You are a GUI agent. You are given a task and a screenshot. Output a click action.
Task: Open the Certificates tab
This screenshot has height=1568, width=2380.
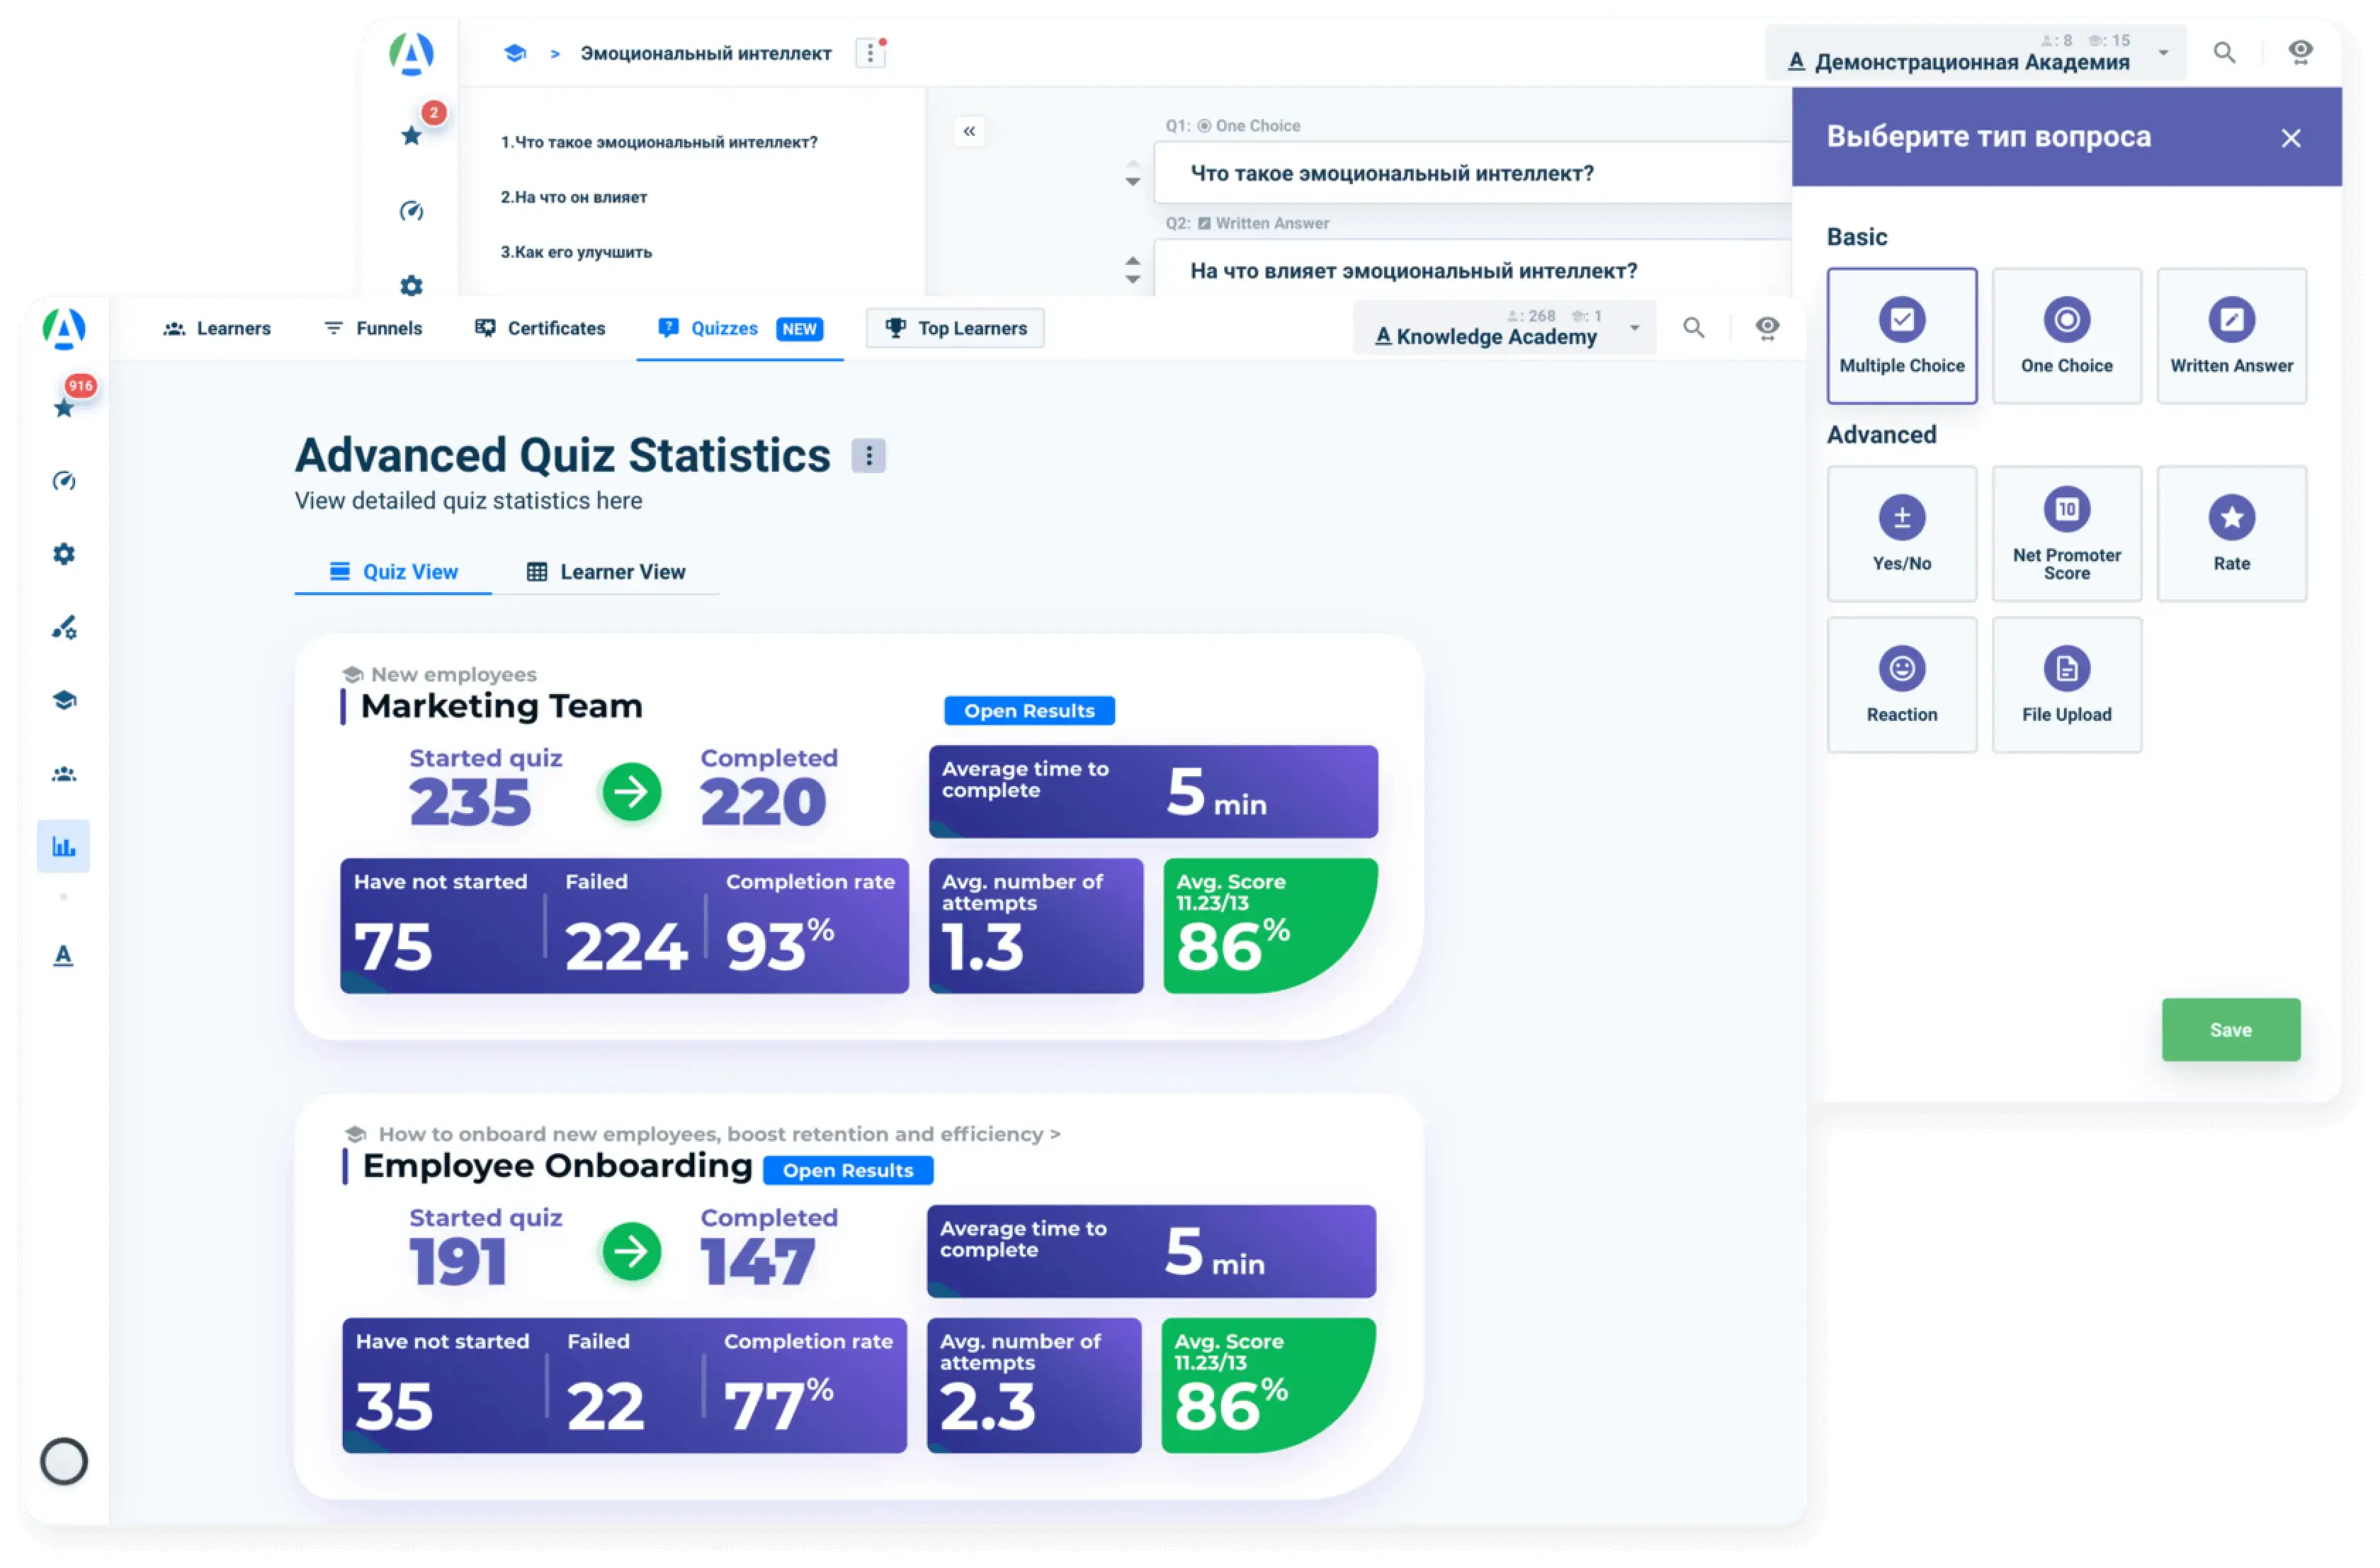[x=540, y=328]
